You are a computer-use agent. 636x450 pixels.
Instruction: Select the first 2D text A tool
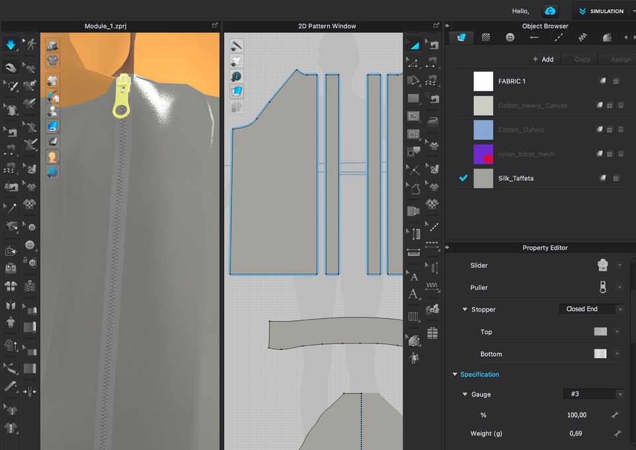point(414,277)
